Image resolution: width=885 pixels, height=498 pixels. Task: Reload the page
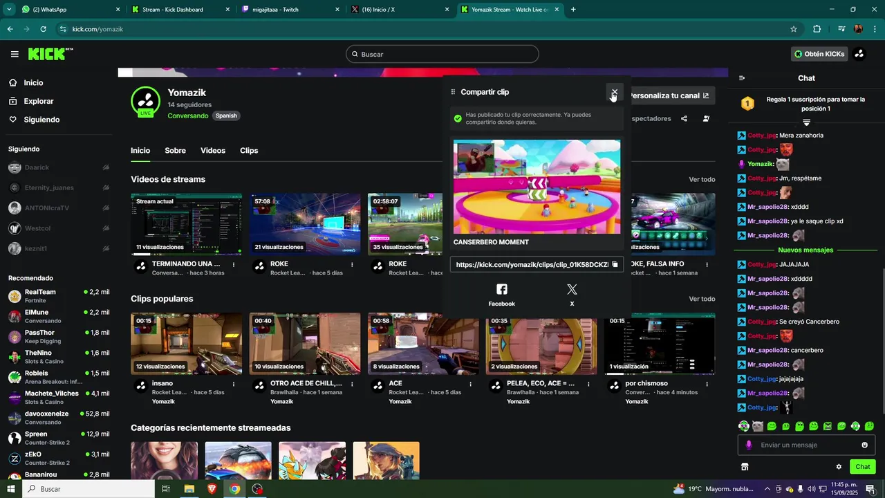coord(43,29)
